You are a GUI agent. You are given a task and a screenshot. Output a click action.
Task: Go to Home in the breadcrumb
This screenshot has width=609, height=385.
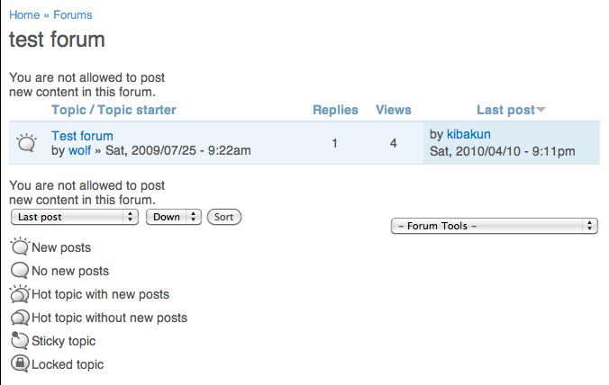click(24, 14)
